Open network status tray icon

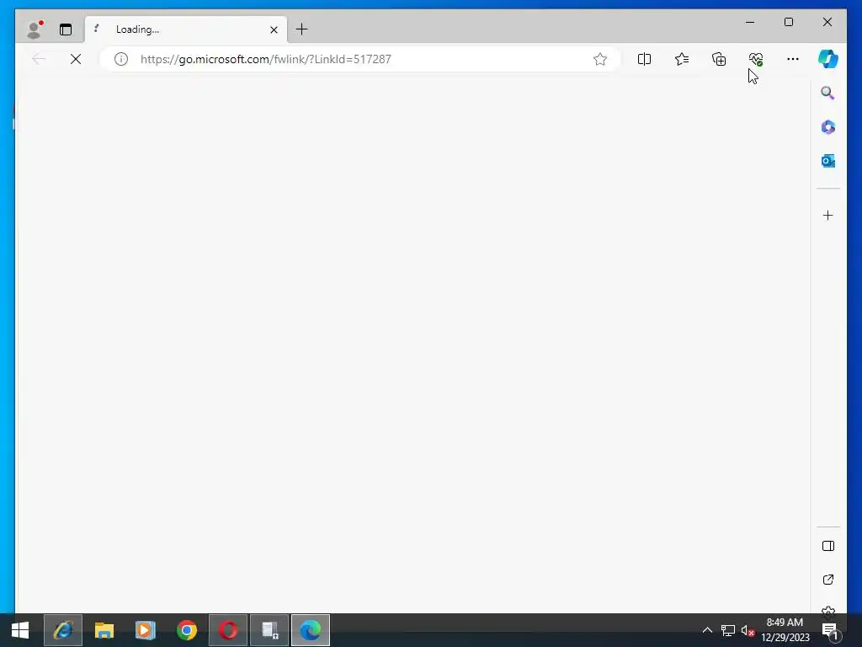coord(728,630)
